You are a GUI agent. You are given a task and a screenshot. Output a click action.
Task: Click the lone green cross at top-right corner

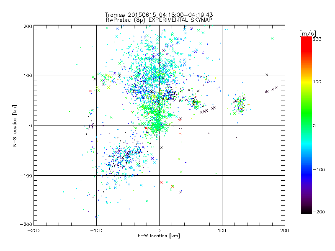(272, 38)
